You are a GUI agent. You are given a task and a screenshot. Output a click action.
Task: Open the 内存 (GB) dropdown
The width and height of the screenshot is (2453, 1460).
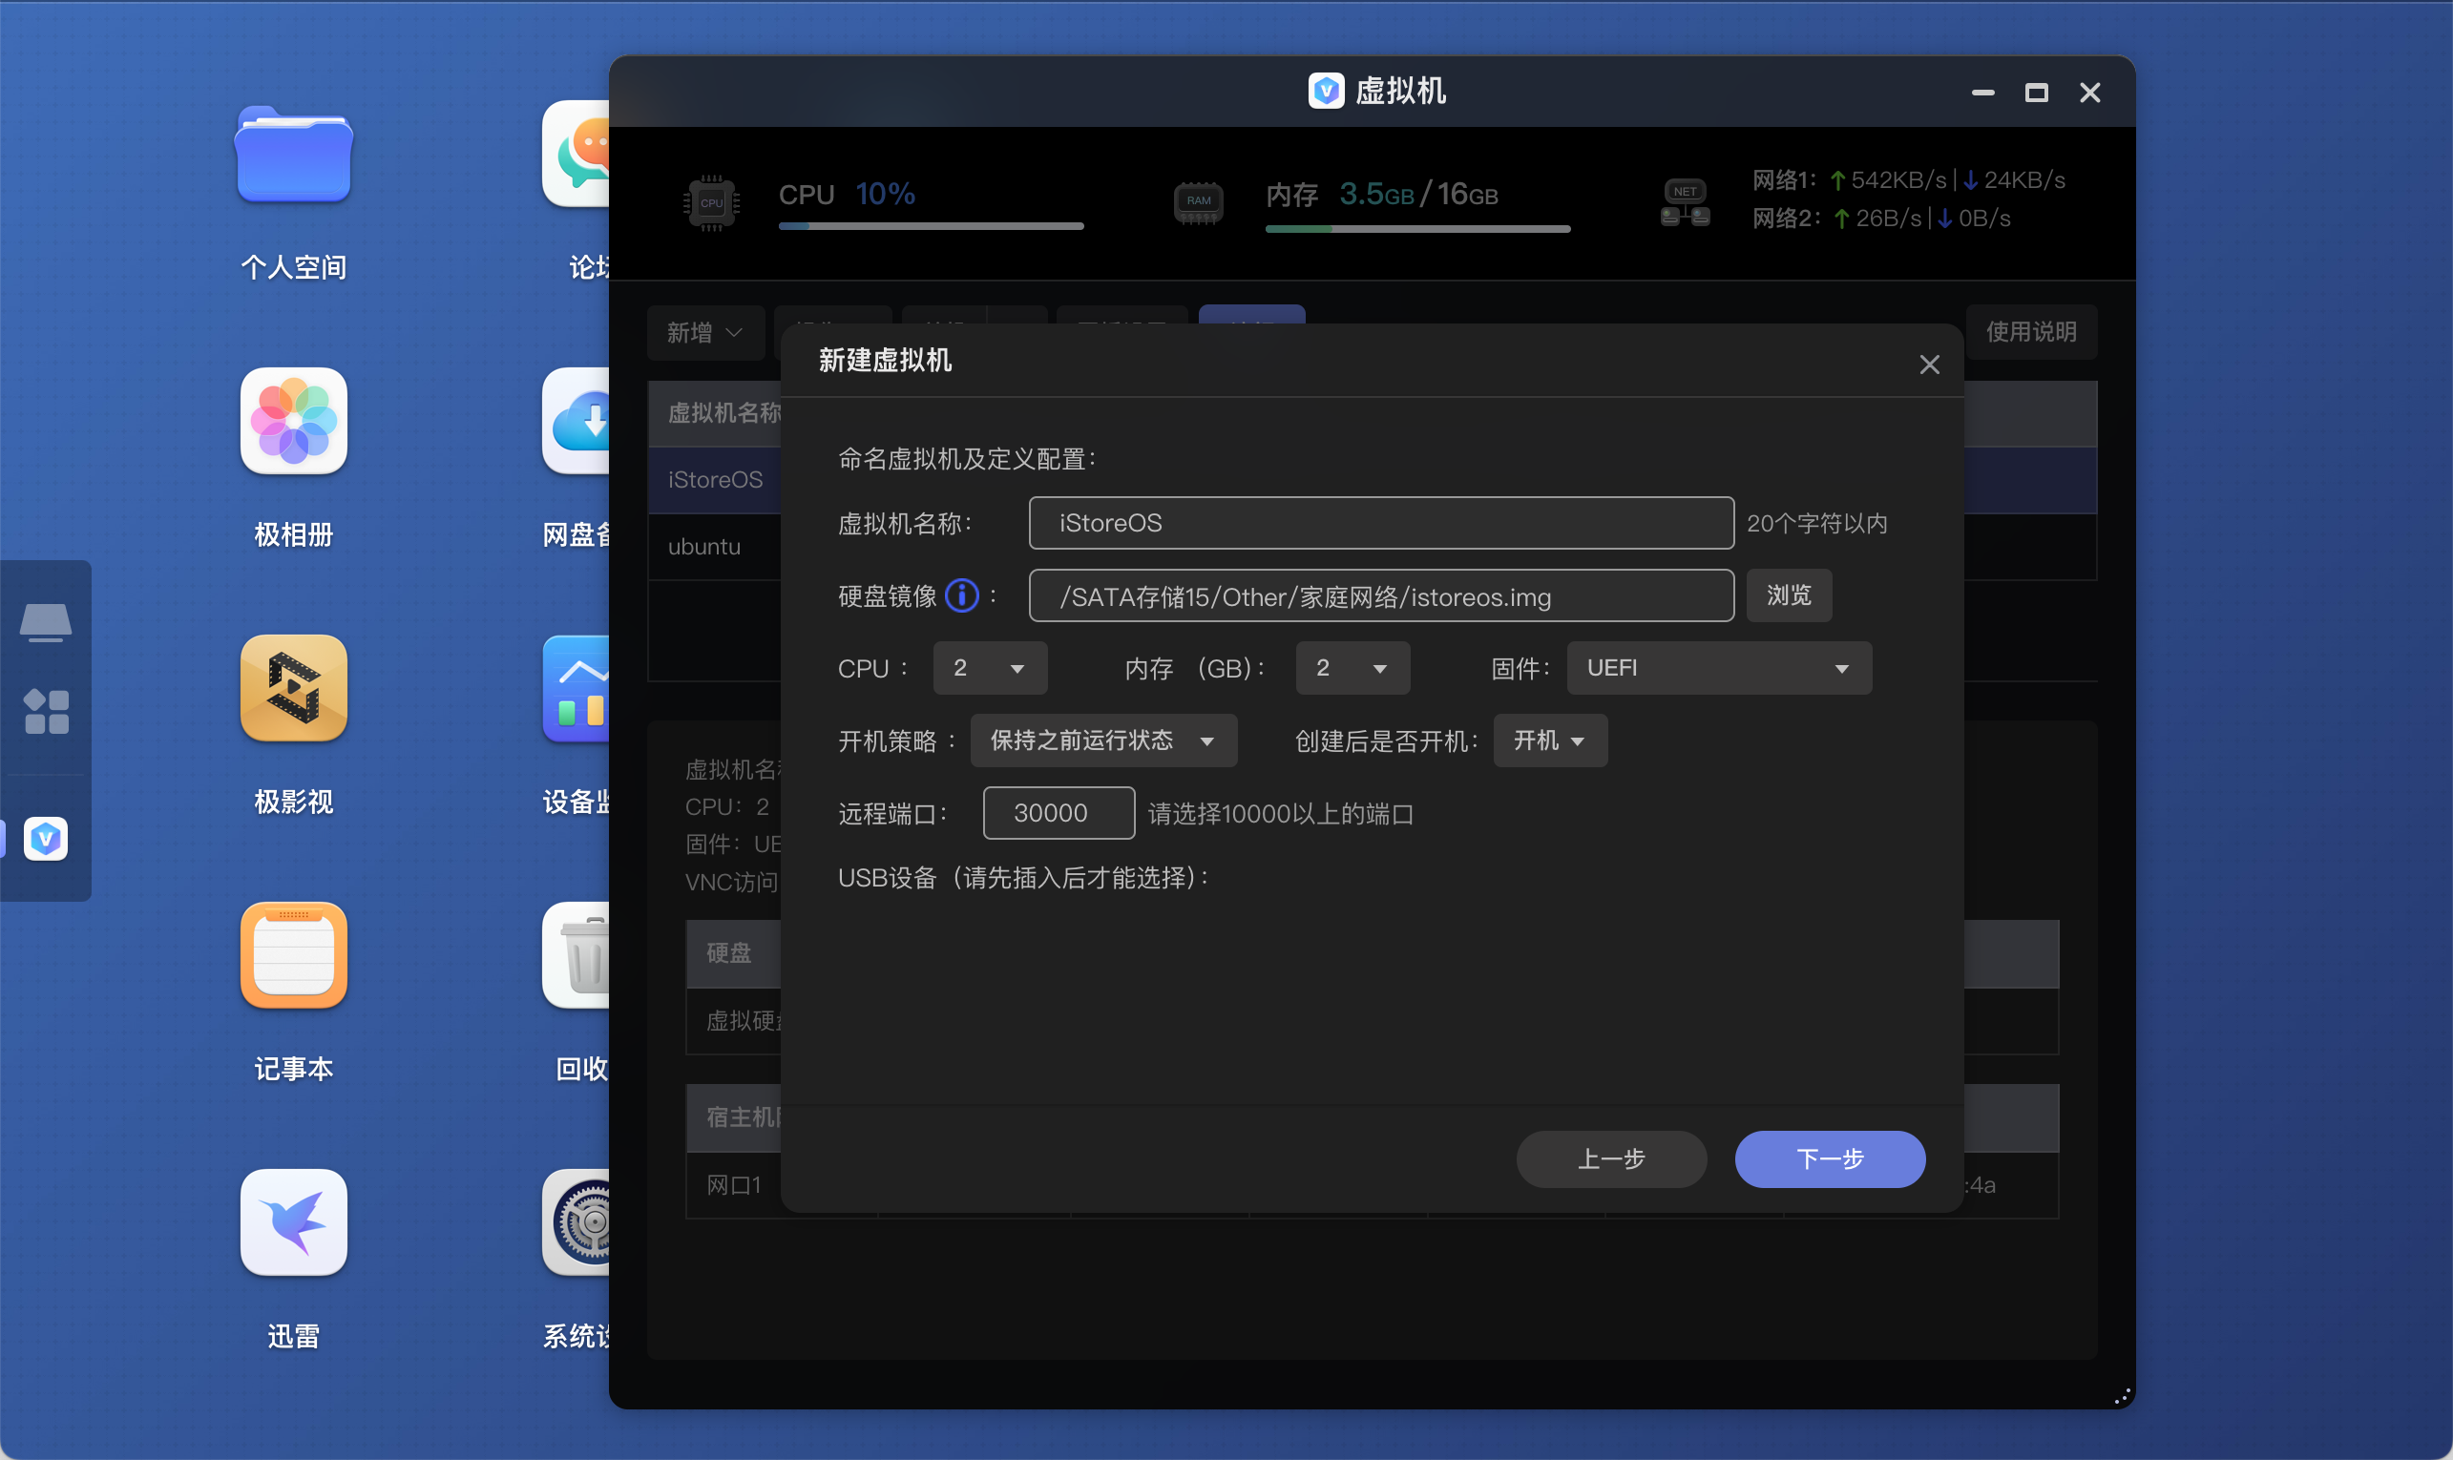pos(1352,668)
